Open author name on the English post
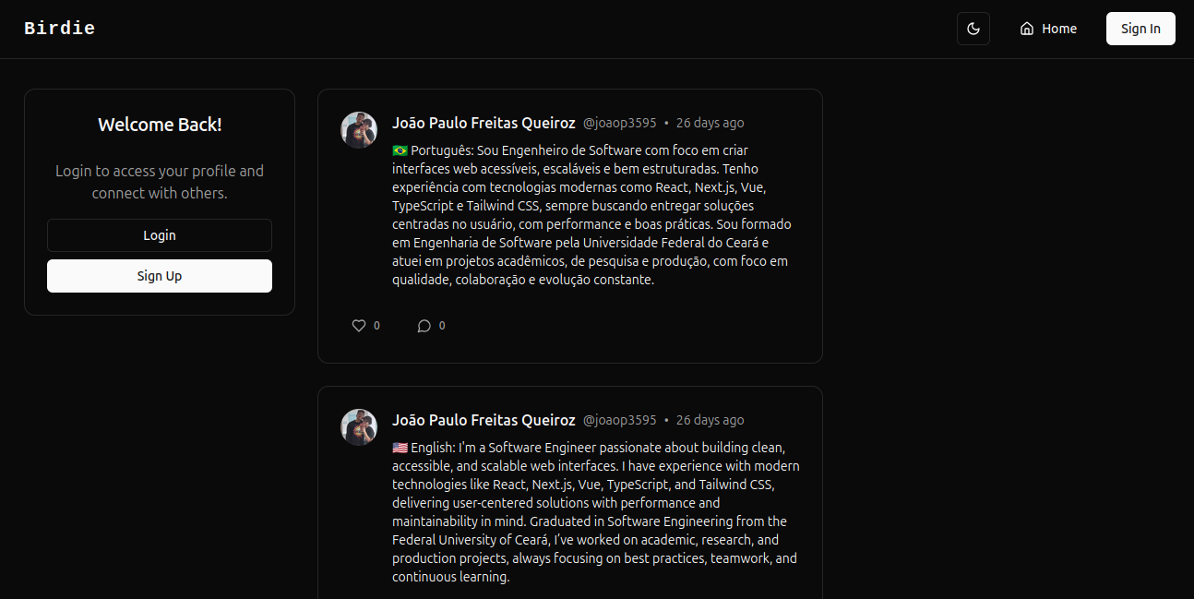1194x599 pixels. pyautogui.click(x=484, y=420)
